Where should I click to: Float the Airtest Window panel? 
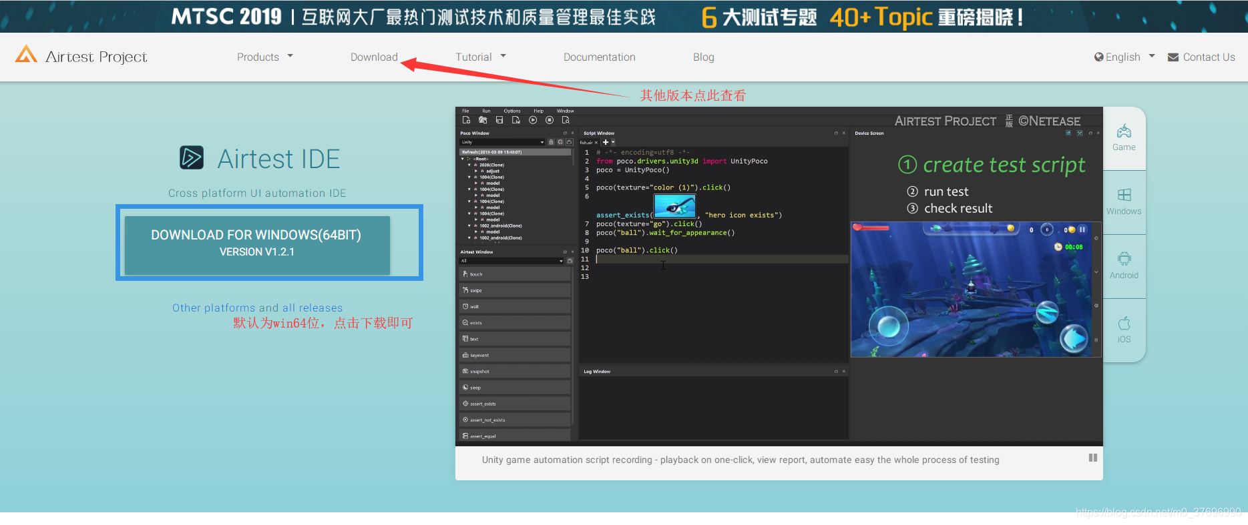point(565,252)
